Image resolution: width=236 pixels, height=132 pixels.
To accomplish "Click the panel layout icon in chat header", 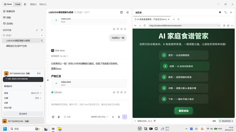I will pyautogui.click(x=121, y=12).
